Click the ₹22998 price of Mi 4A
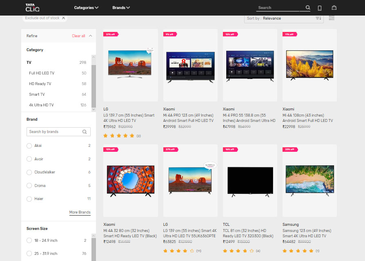Screen dimensions: 365x261 pyautogui.click(x=289, y=127)
